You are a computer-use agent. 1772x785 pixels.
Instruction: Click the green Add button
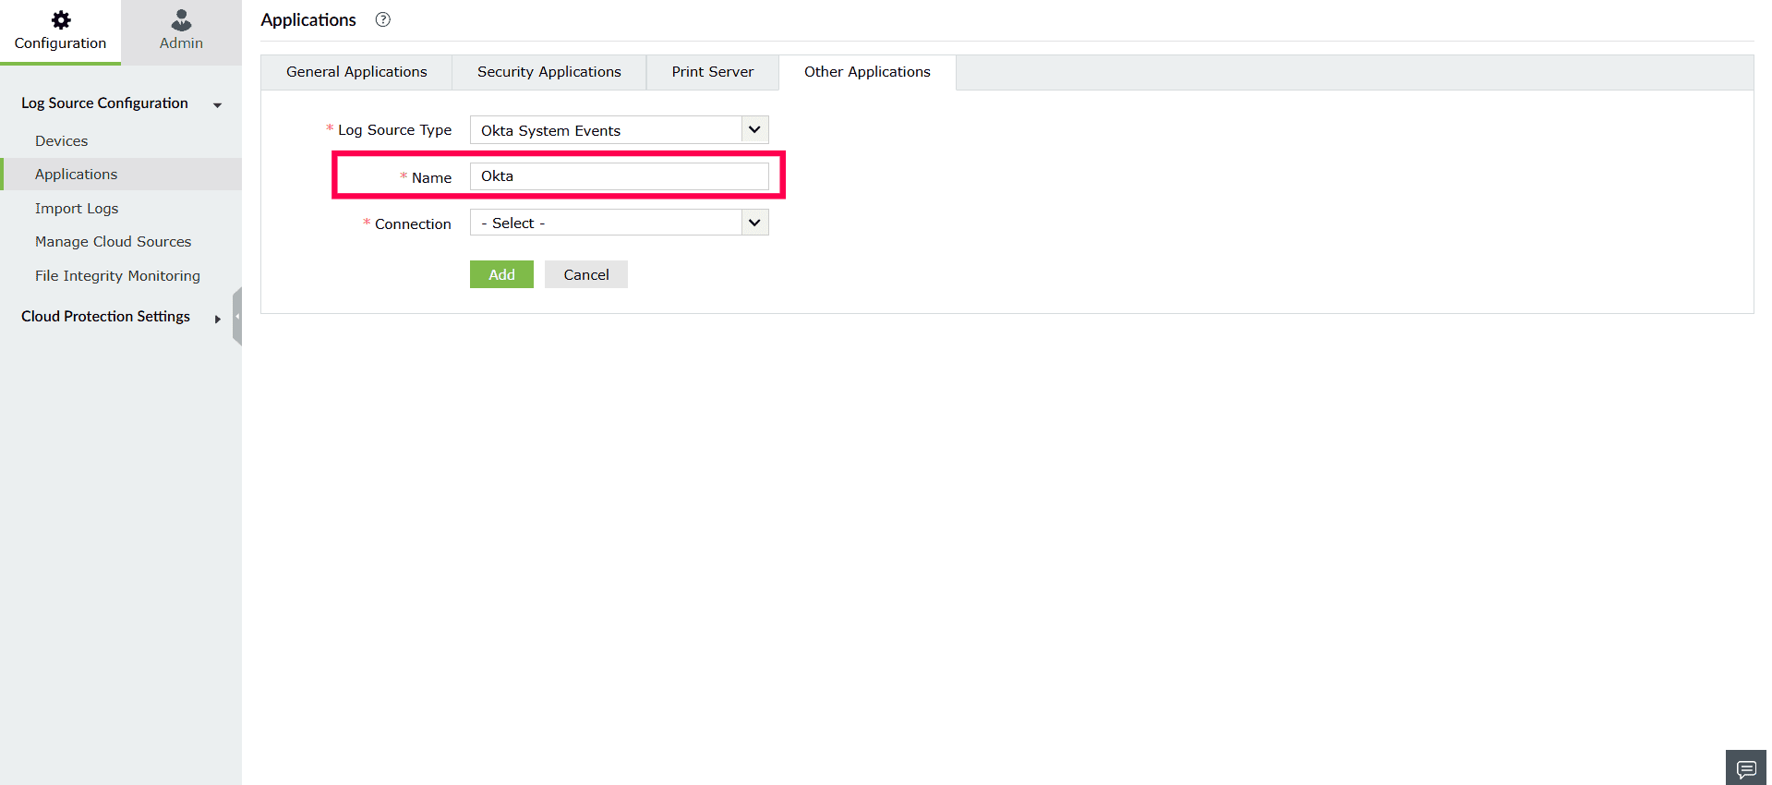pyautogui.click(x=501, y=274)
